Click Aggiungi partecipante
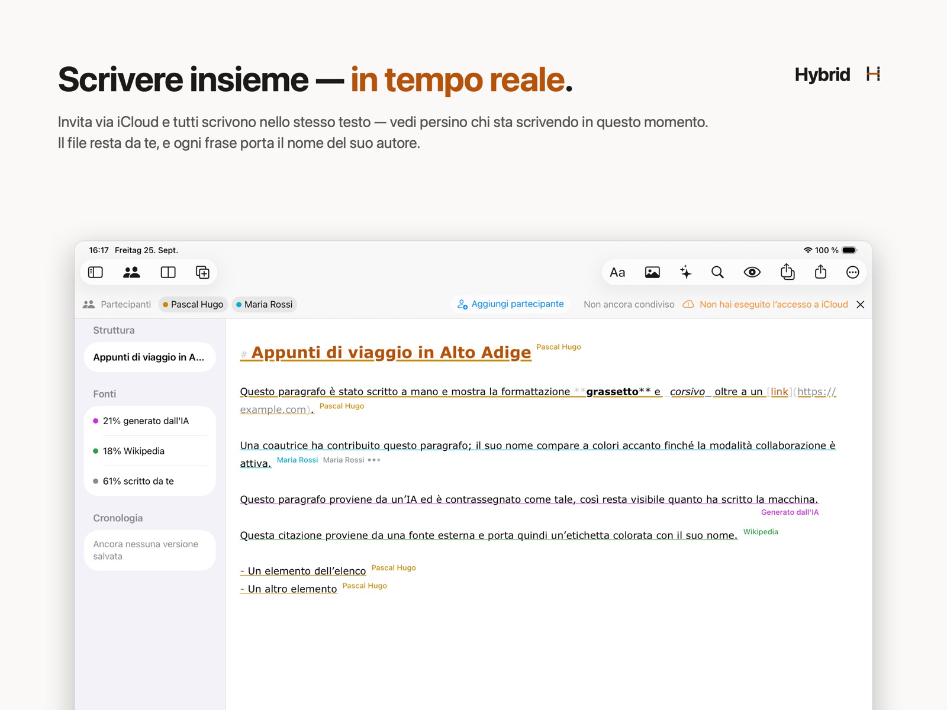The image size is (947, 710). pos(511,304)
